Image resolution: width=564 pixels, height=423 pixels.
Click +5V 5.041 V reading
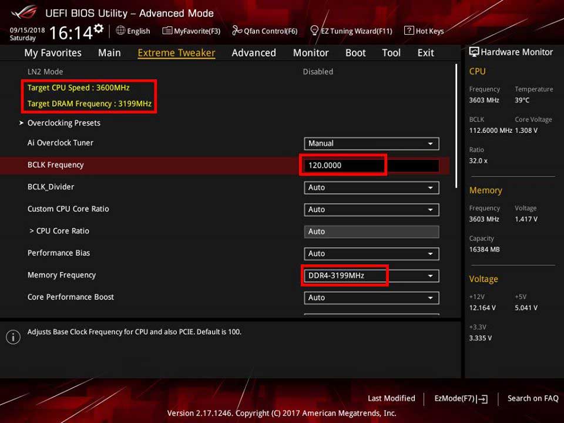point(526,308)
